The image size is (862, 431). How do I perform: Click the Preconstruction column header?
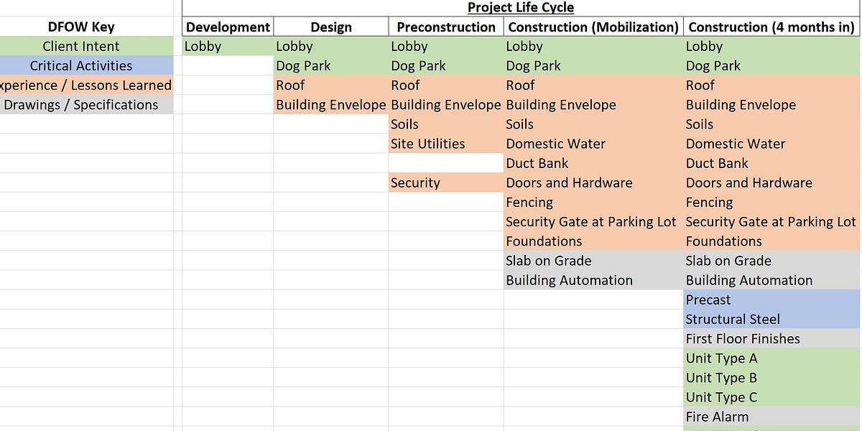point(445,27)
